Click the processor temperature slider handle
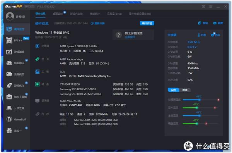Screen dimensions: 232x153 (200, 100)
